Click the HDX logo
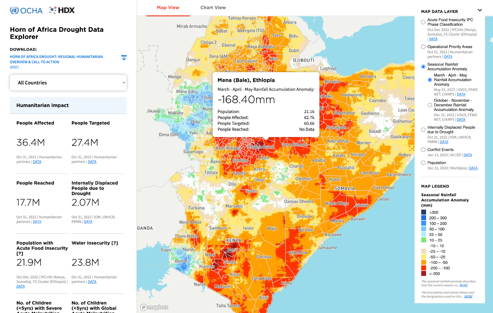493x313 pixels. tap(61, 10)
